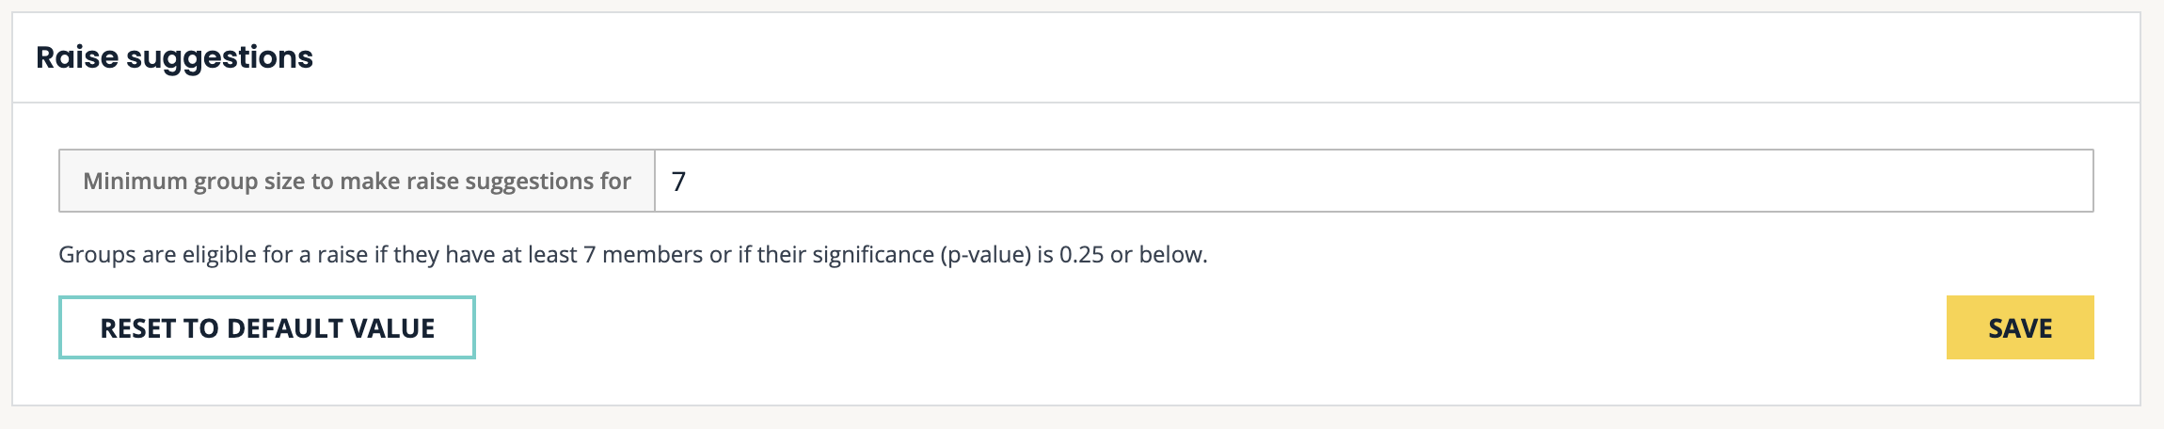Viewport: 2164px width, 429px height.
Task: Select the 'Minimum group size' field label
Action: (357, 181)
